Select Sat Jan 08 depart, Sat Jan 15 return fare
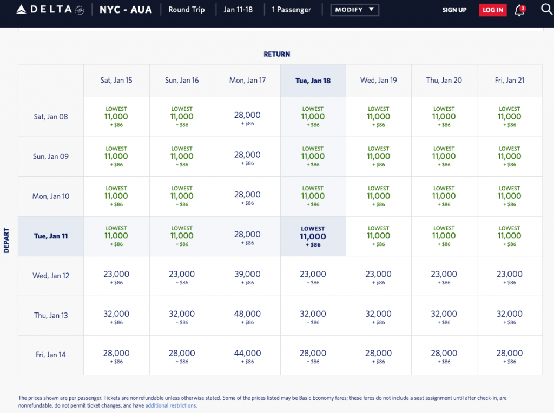The width and height of the screenshot is (554, 413). point(116,117)
